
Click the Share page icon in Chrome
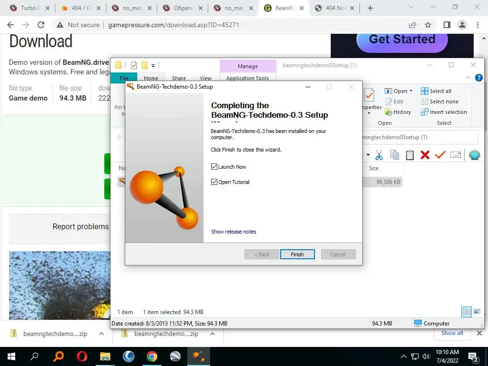413,25
